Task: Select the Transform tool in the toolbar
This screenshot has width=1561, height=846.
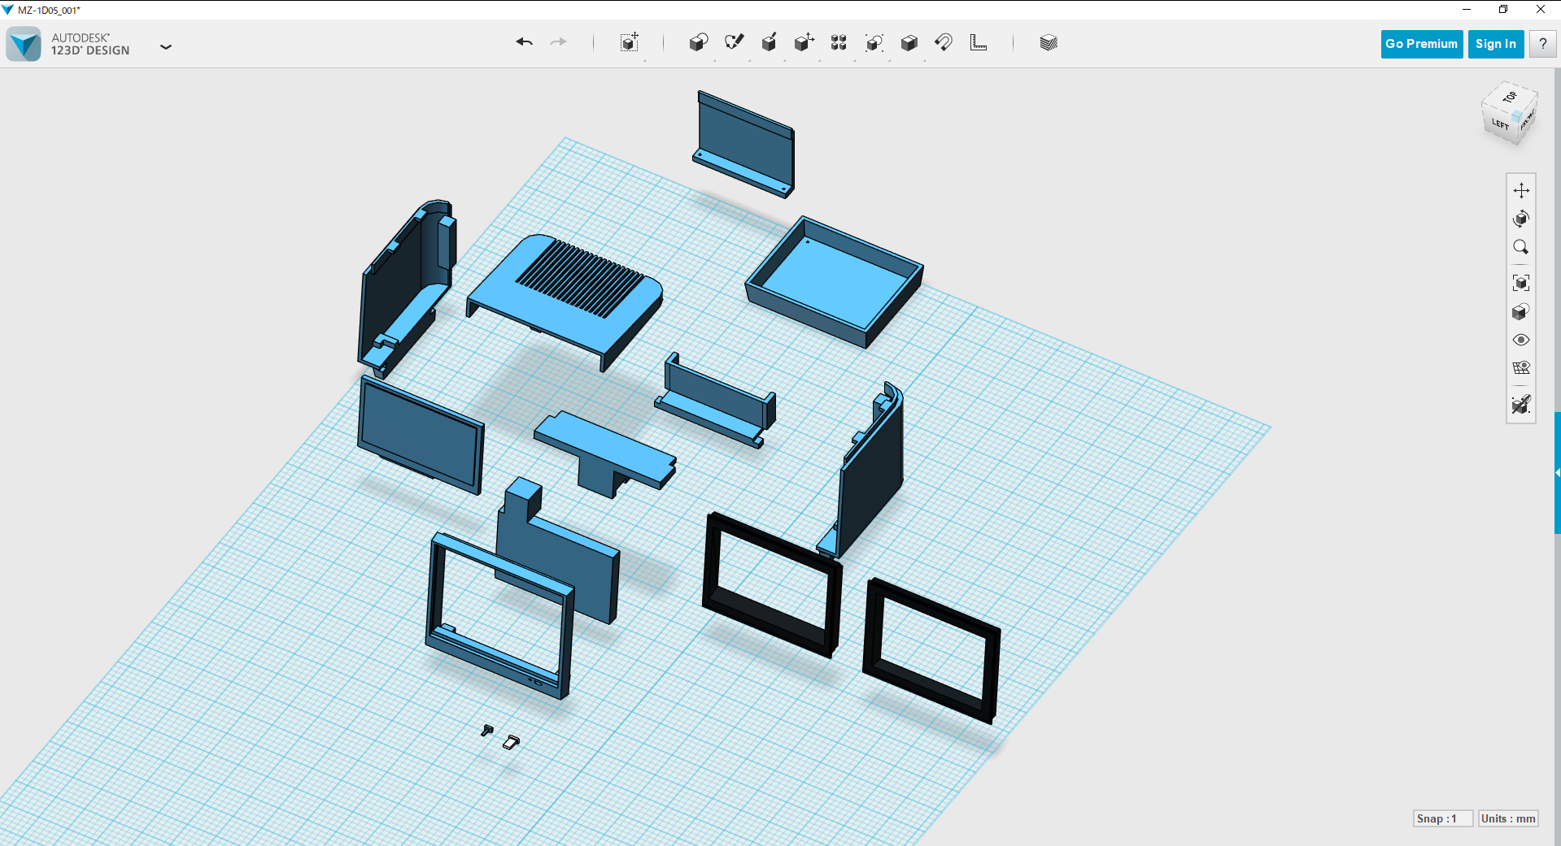Action: (x=629, y=42)
